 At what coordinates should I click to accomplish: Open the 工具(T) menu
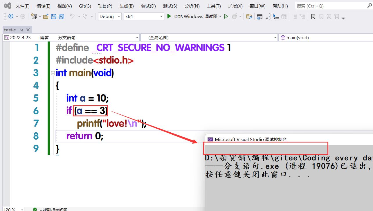point(214,6)
